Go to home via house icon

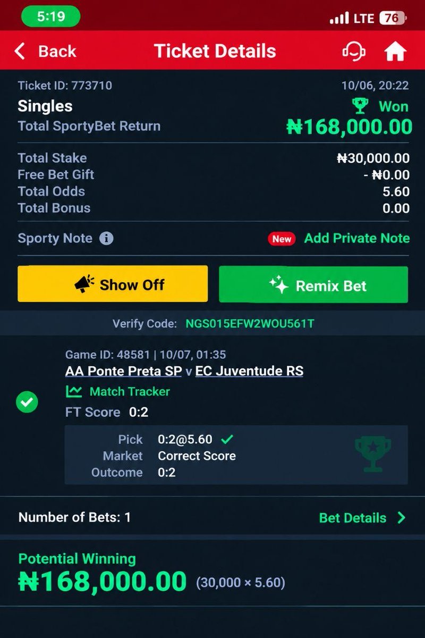tap(395, 52)
